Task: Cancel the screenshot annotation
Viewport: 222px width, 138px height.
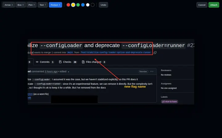Action: coord(202,5)
